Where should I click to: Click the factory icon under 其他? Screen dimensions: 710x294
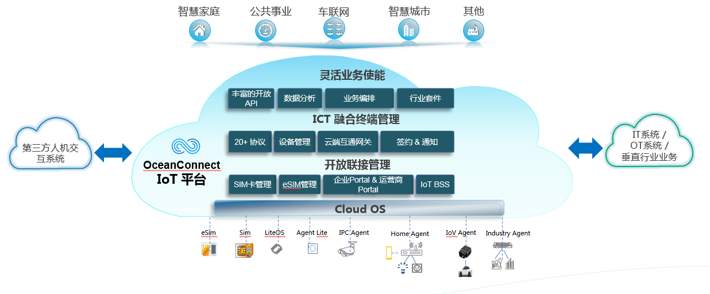[473, 30]
